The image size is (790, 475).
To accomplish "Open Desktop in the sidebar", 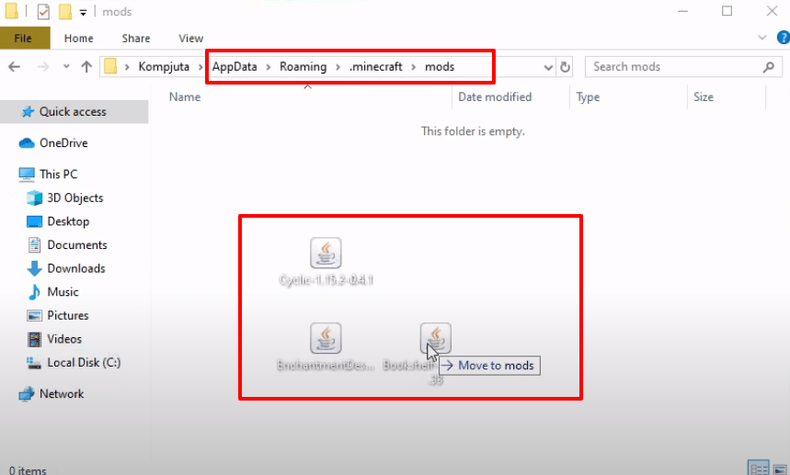I will (68, 221).
